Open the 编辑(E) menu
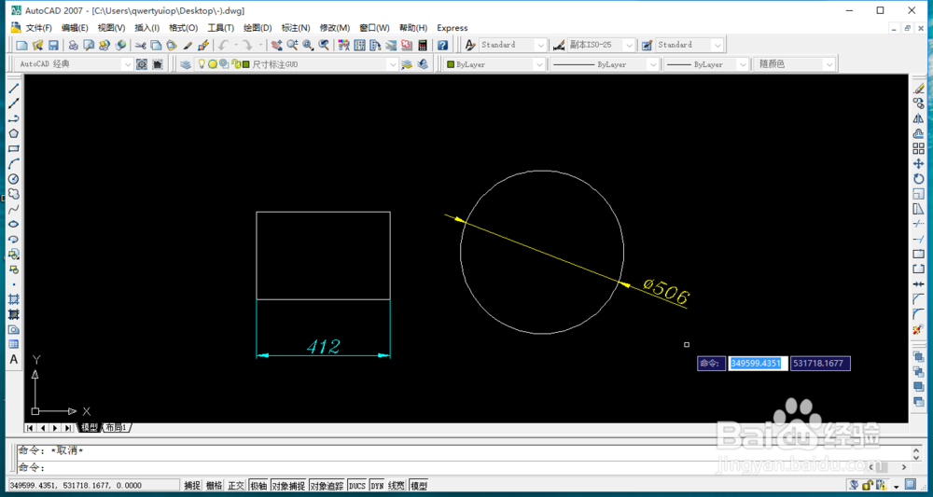 click(x=75, y=28)
